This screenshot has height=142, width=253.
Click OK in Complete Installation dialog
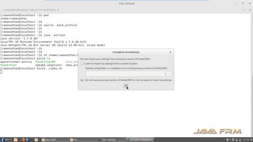click(x=126, y=86)
